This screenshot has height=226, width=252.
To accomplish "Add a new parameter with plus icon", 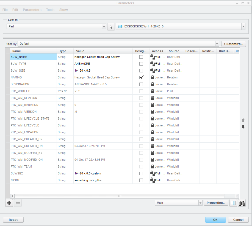I will [9, 203].
